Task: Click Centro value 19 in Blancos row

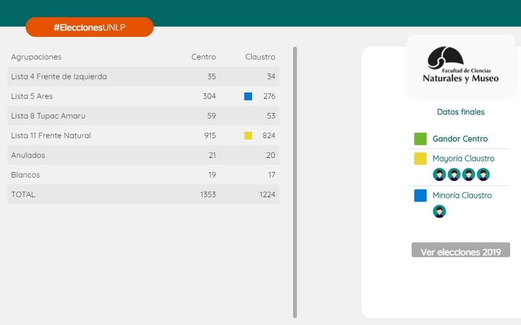Action: [212, 175]
